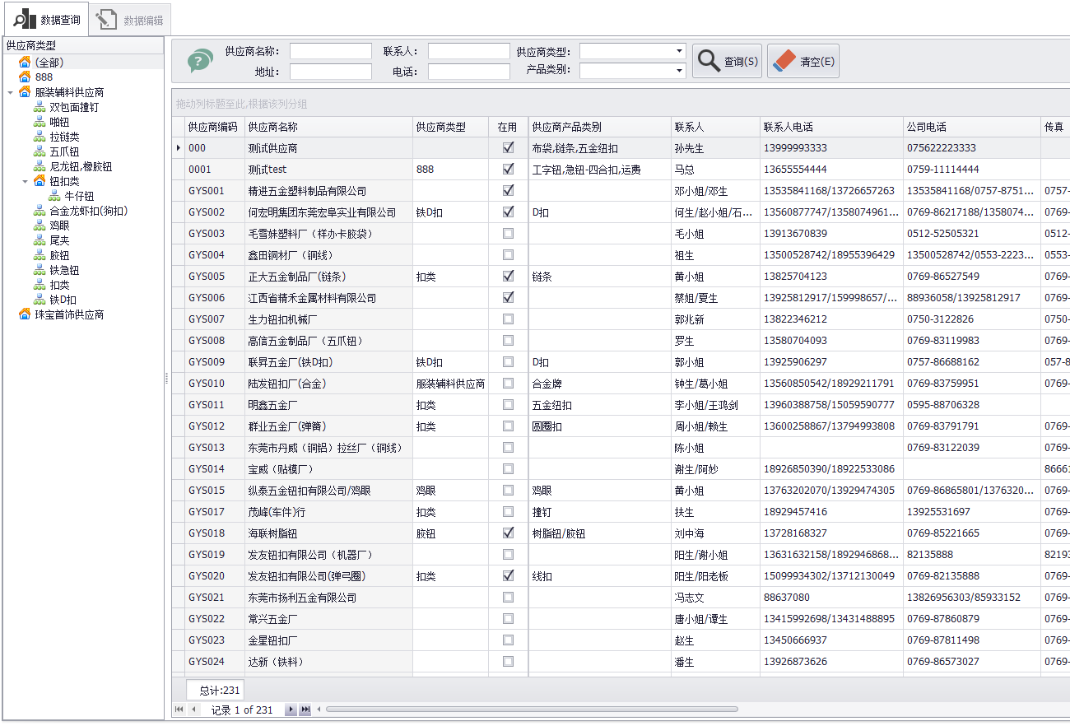Click the speech bubble help icon
This screenshot has width=1070, height=726.
pyautogui.click(x=200, y=61)
